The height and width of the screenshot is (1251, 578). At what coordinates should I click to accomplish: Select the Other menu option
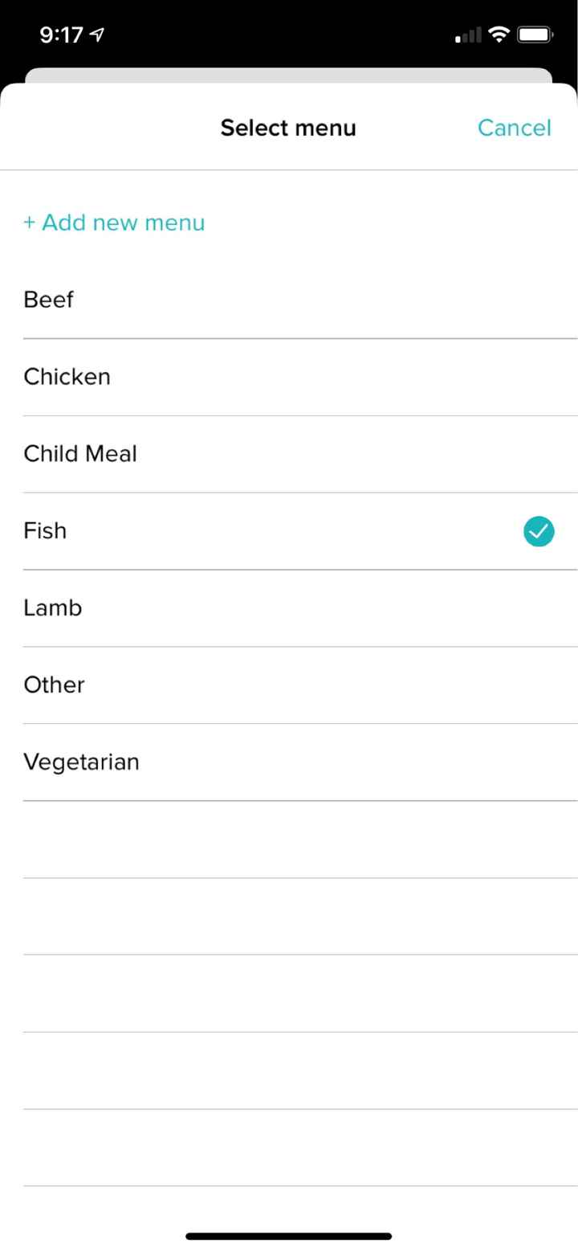54,685
